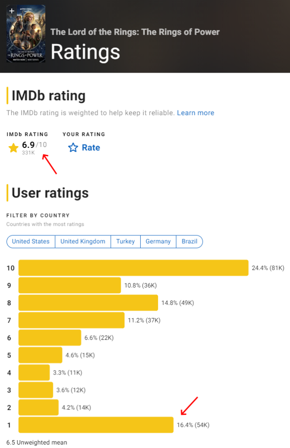Open the Learn more link
Viewport: 290px width, 448px height.
click(x=196, y=113)
